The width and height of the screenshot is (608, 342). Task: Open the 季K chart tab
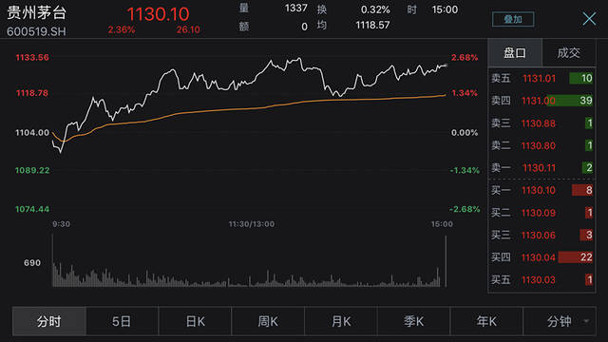coord(414,321)
